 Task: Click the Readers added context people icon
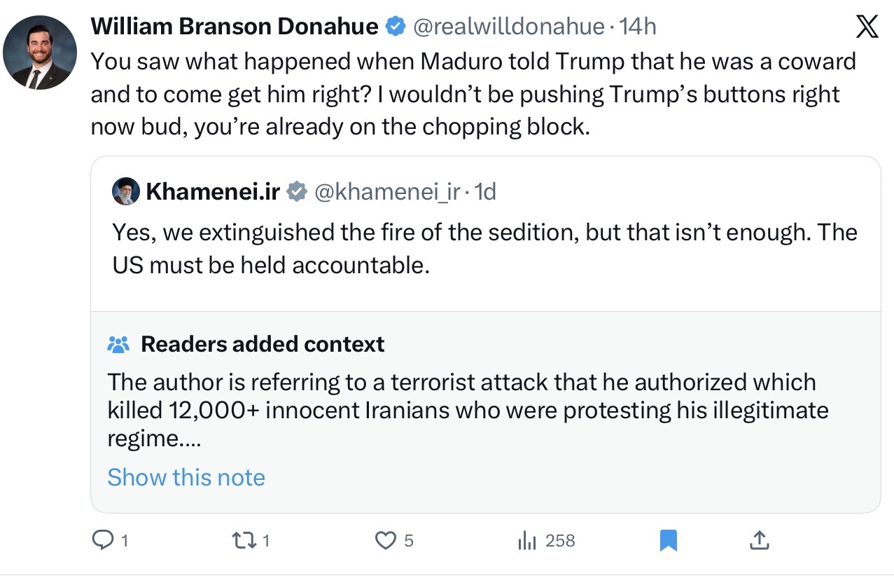point(119,345)
